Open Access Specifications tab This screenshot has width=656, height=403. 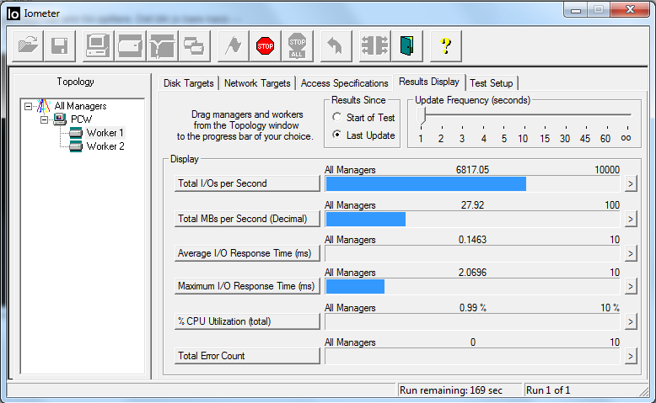344,83
